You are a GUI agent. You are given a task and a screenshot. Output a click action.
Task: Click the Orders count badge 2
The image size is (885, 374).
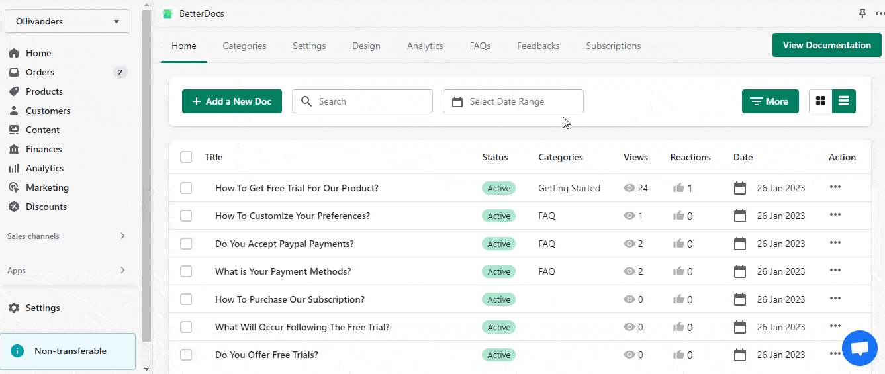click(120, 72)
